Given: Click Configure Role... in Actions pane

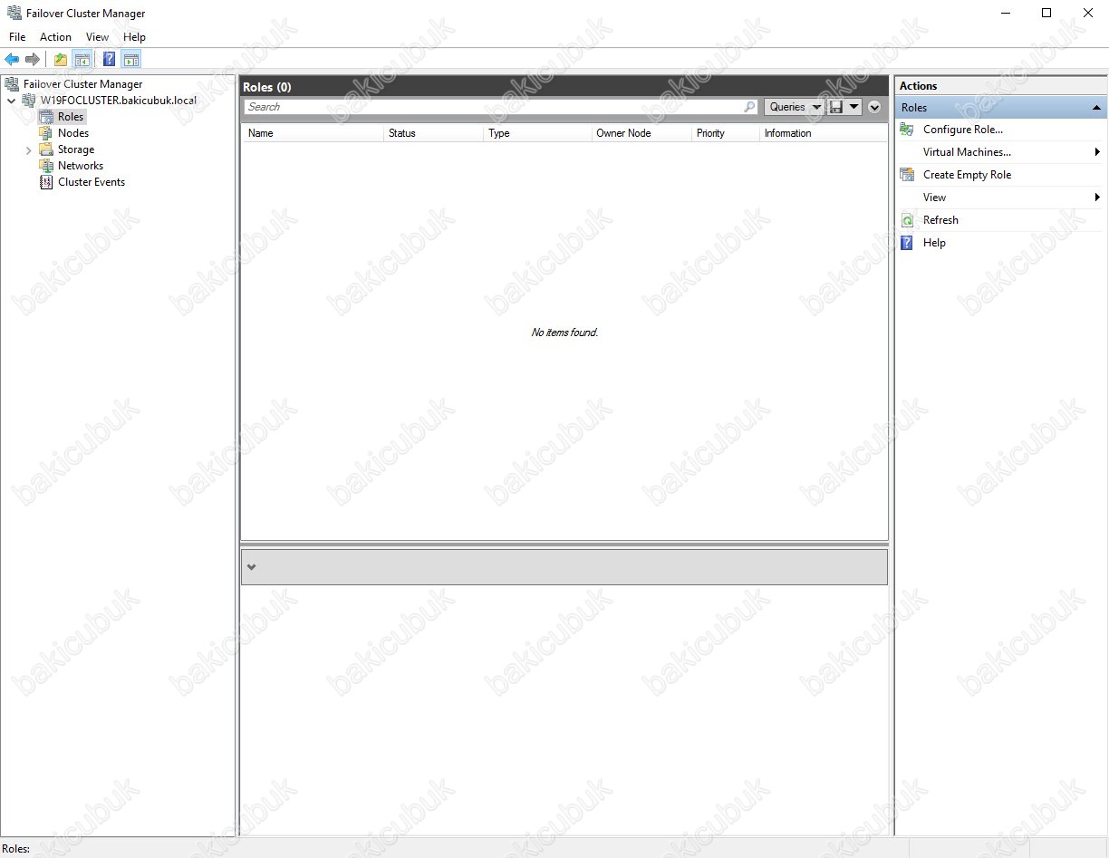Looking at the screenshot, I should [962, 130].
